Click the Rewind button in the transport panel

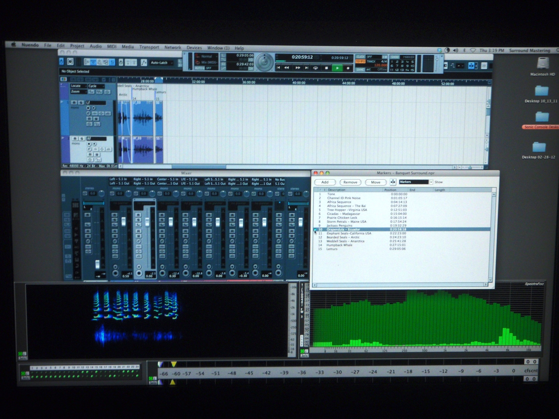tap(287, 68)
